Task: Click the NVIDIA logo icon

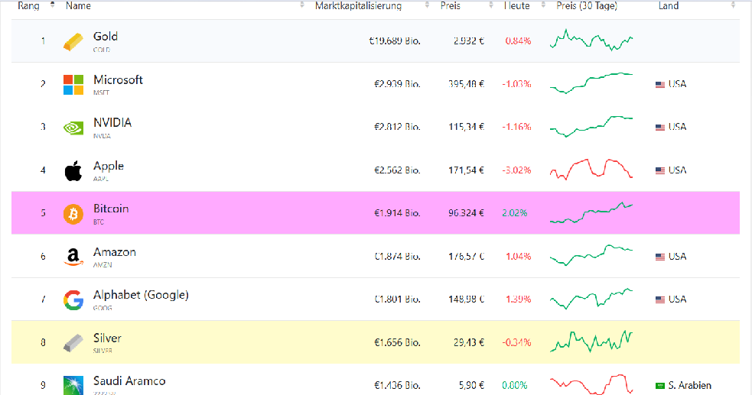Action: pos(73,128)
